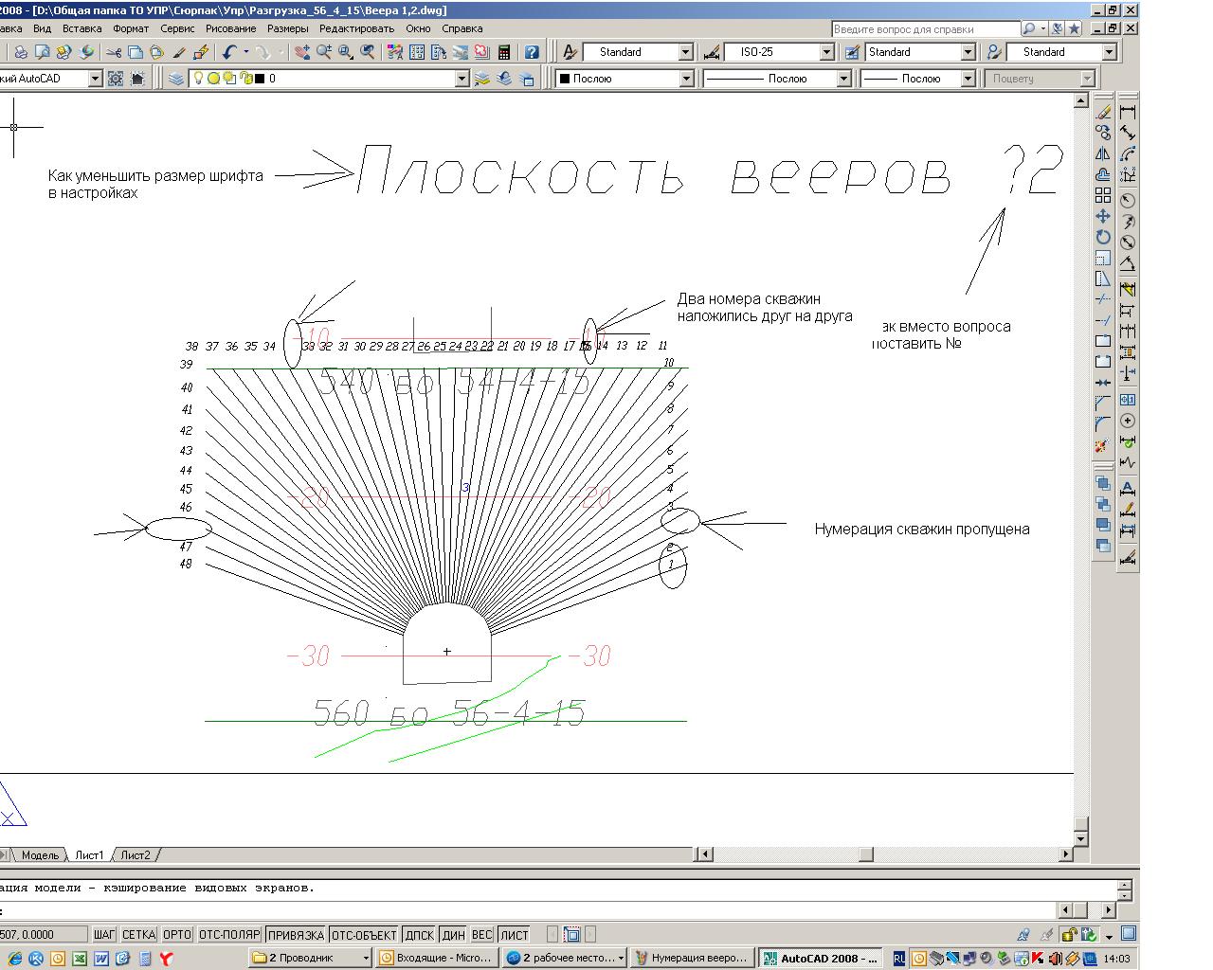This screenshot has width=1213, height=970.
Task: Select the Pan realtime hand tool
Action: coord(302,52)
